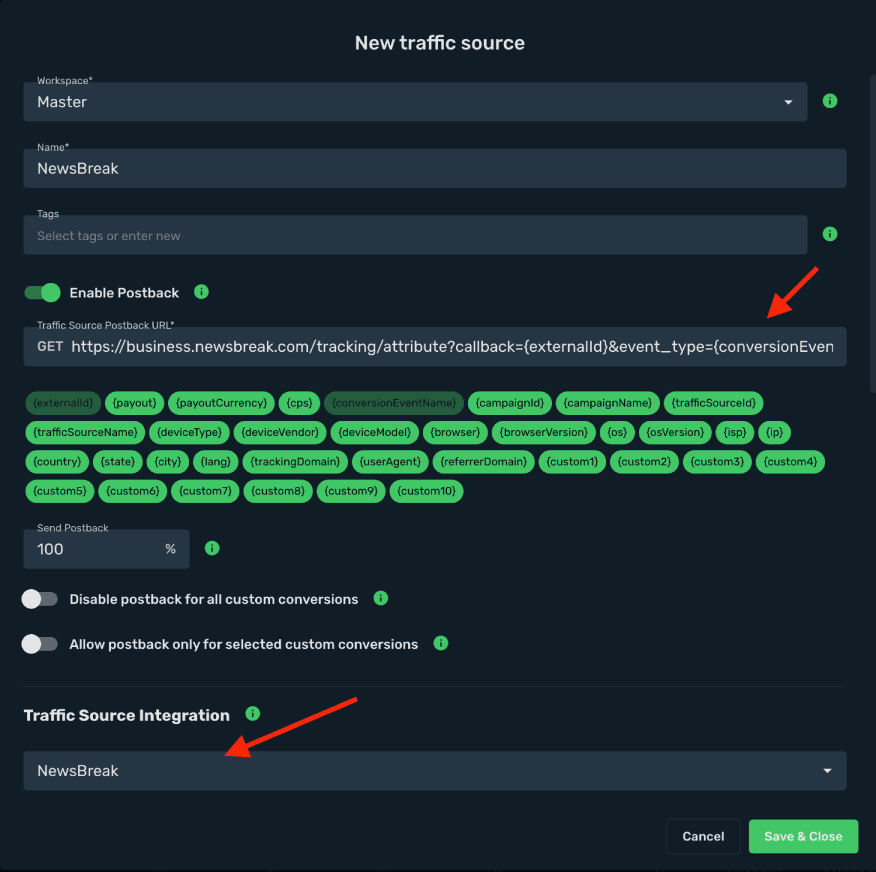This screenshot has height=872, width=876.
Task: Insert the {custom7} token
Action: (205, 491)
